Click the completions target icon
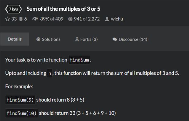Image resolution: width=189 pixels, height=121 pixels. coord(70,19)
